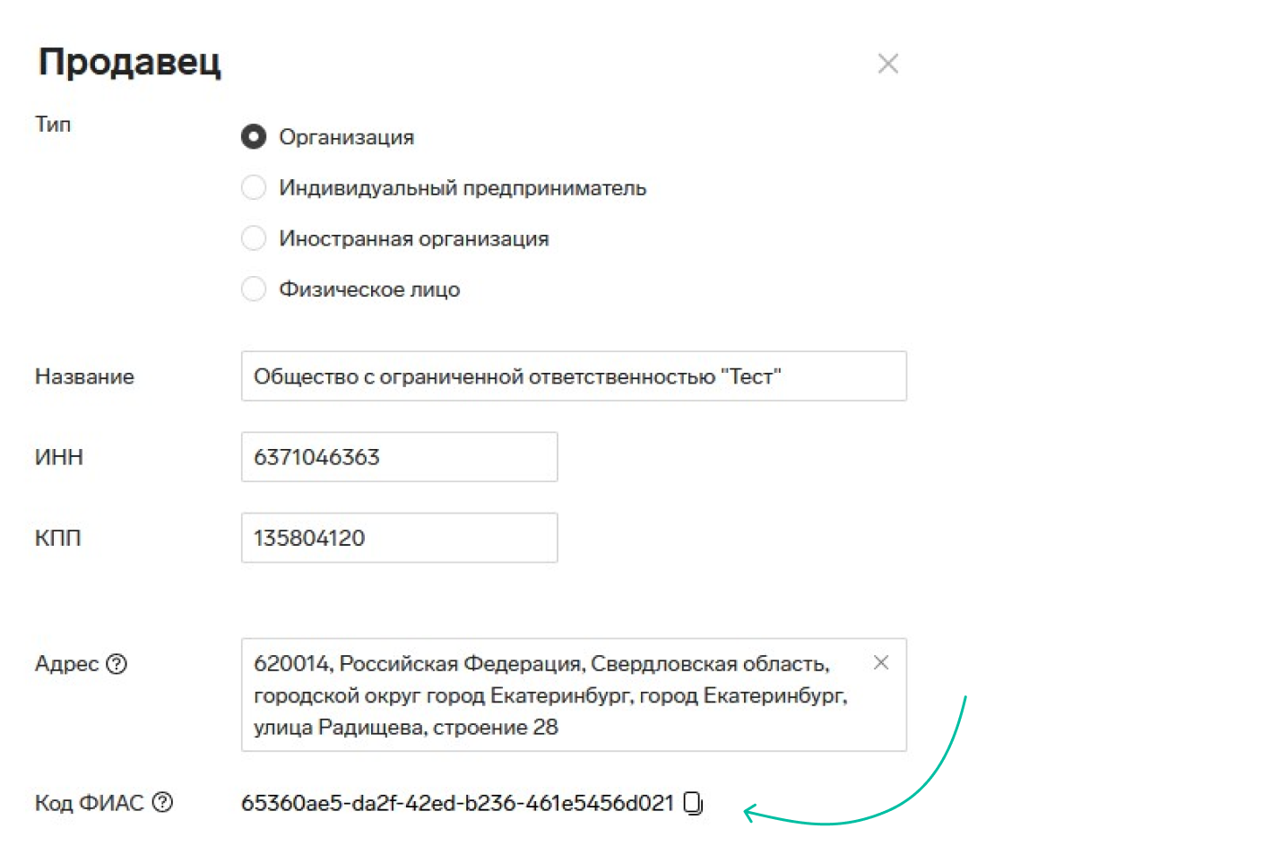Click the Продавец dialog heading
The width and height of the screenshot is (1271, 863).
coord(130,62)
